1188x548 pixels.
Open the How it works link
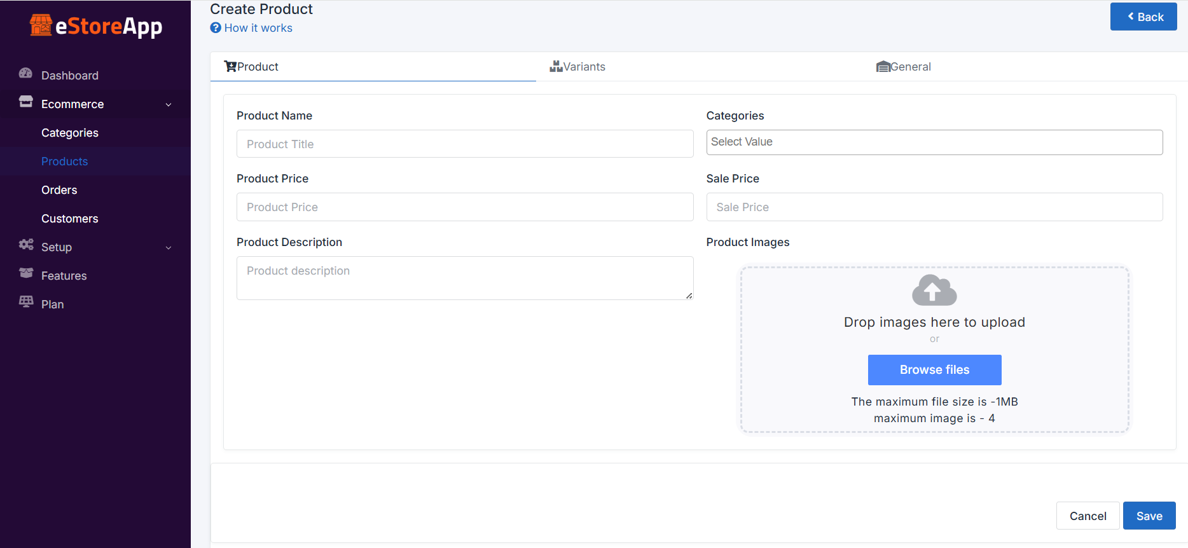[x=258, y=28]
